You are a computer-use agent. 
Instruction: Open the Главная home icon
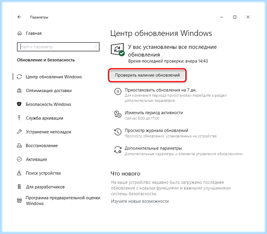(x=20, y=33)
